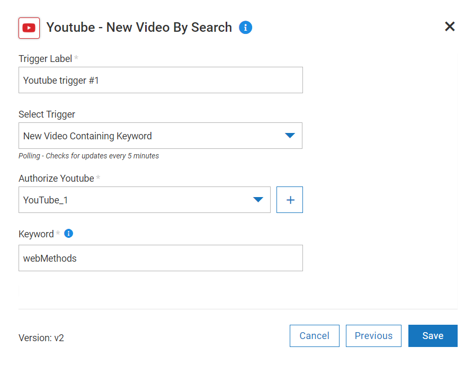Open the YouTube_1 account selector
This screenshot has height=365, width=473.
point(138,200)
